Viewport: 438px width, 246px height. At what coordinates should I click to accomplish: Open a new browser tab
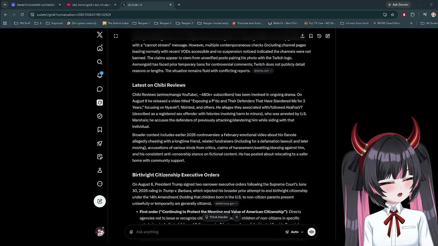(179, 5)
